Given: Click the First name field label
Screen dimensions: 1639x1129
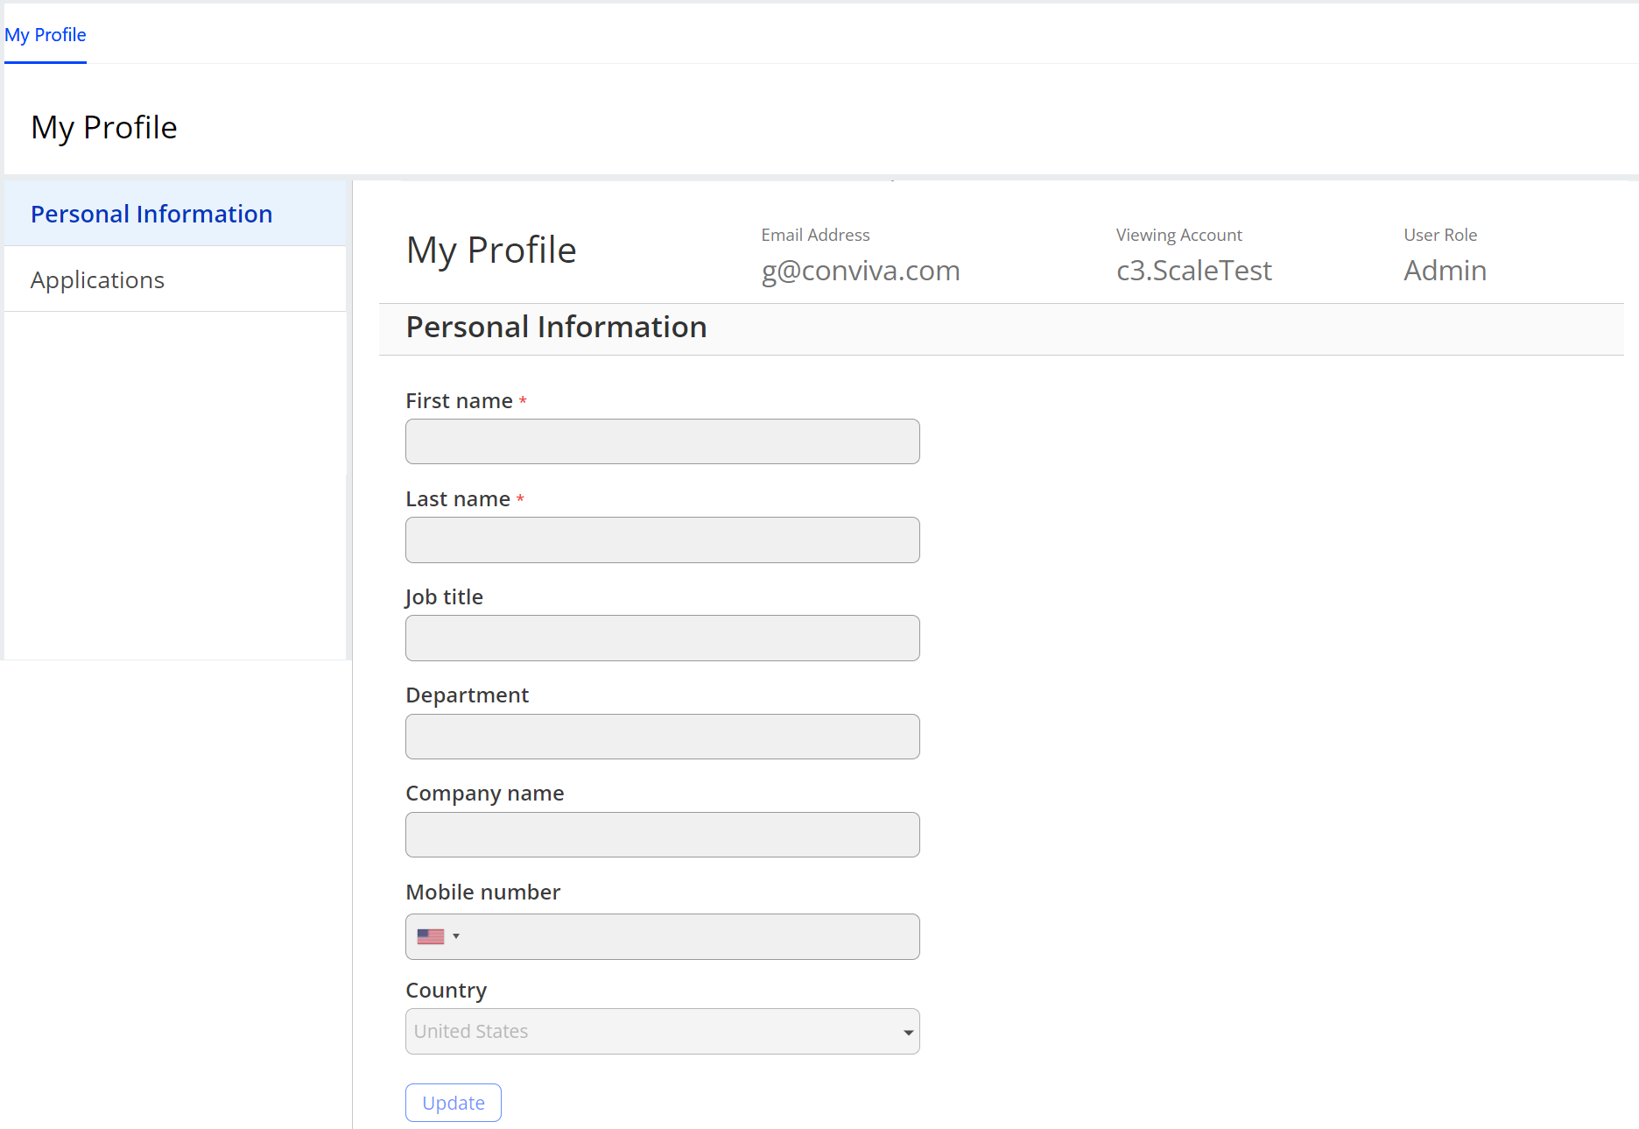Looking at the screenshot, I should 459,401.
